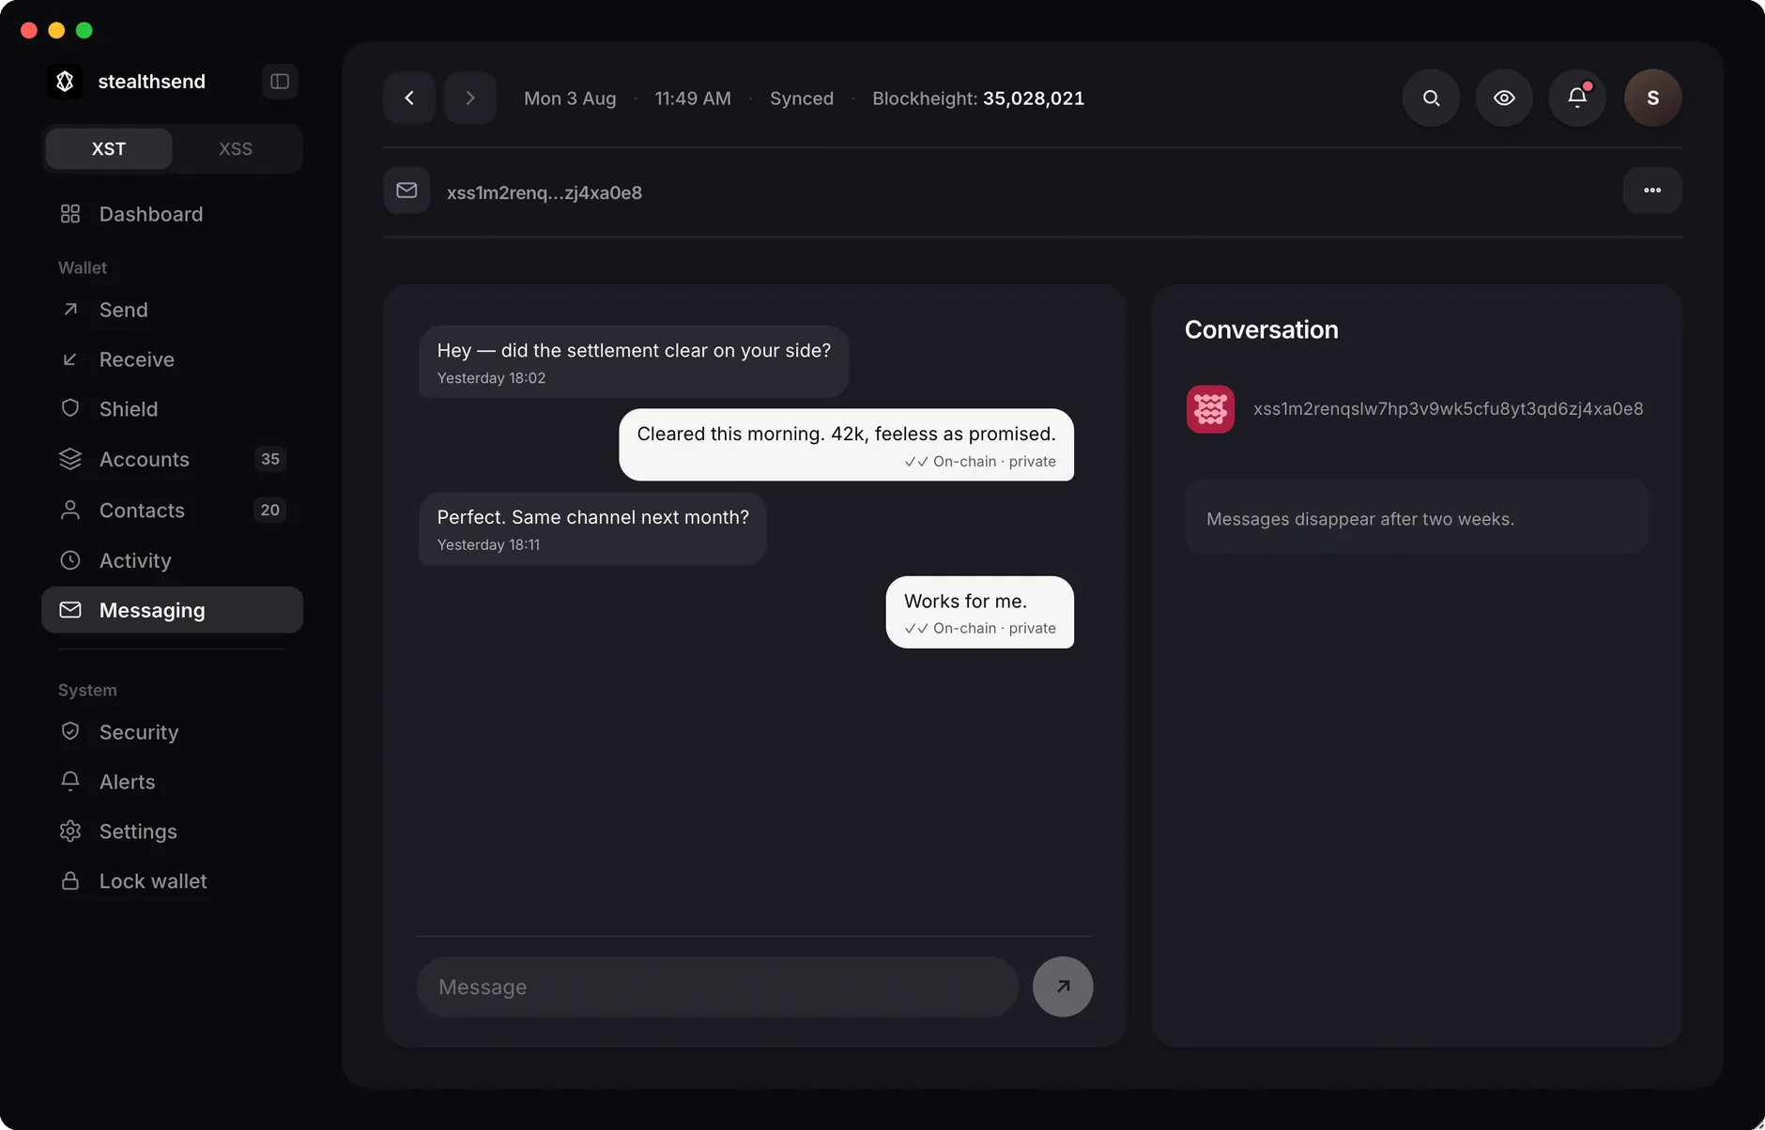This screenshot has width=1765, height=1130.
Task: Open the S profile avatar
Action: (1652, 98)
